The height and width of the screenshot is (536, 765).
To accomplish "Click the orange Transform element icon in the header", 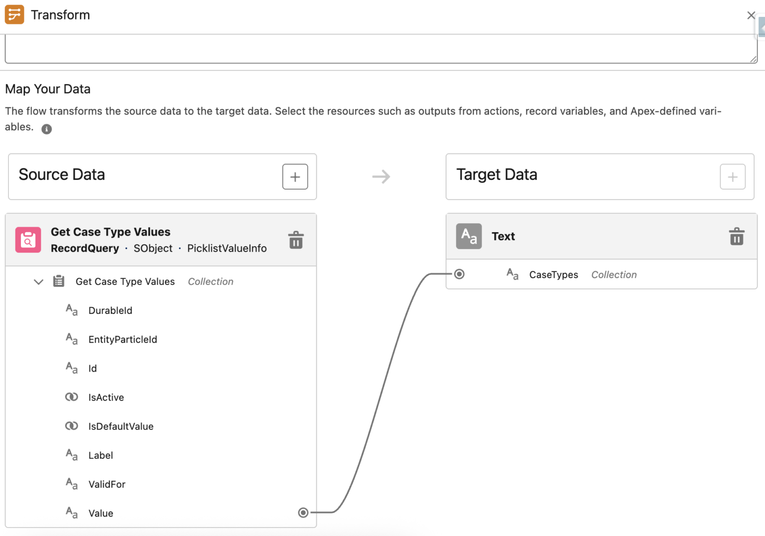I will pos(14,14).
